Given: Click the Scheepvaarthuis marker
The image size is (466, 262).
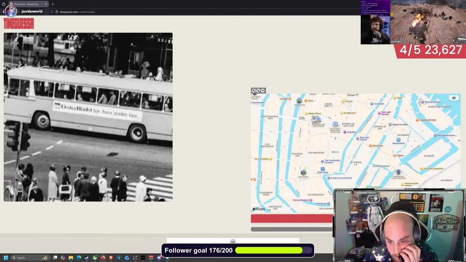Looking at the screenshot, I should 422,102.
